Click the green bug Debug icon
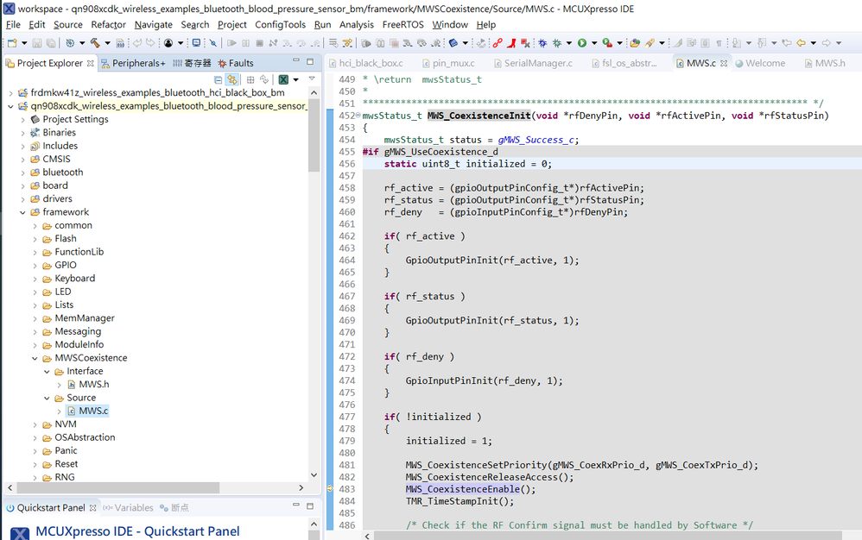The image size is (862, 540). pos(557,43)
